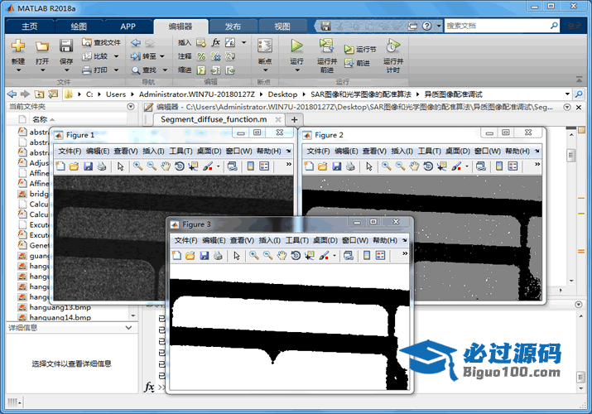592x414 pixels.
Task: Click Print icon in Figure 3
Action: click(x=218, y=256)
